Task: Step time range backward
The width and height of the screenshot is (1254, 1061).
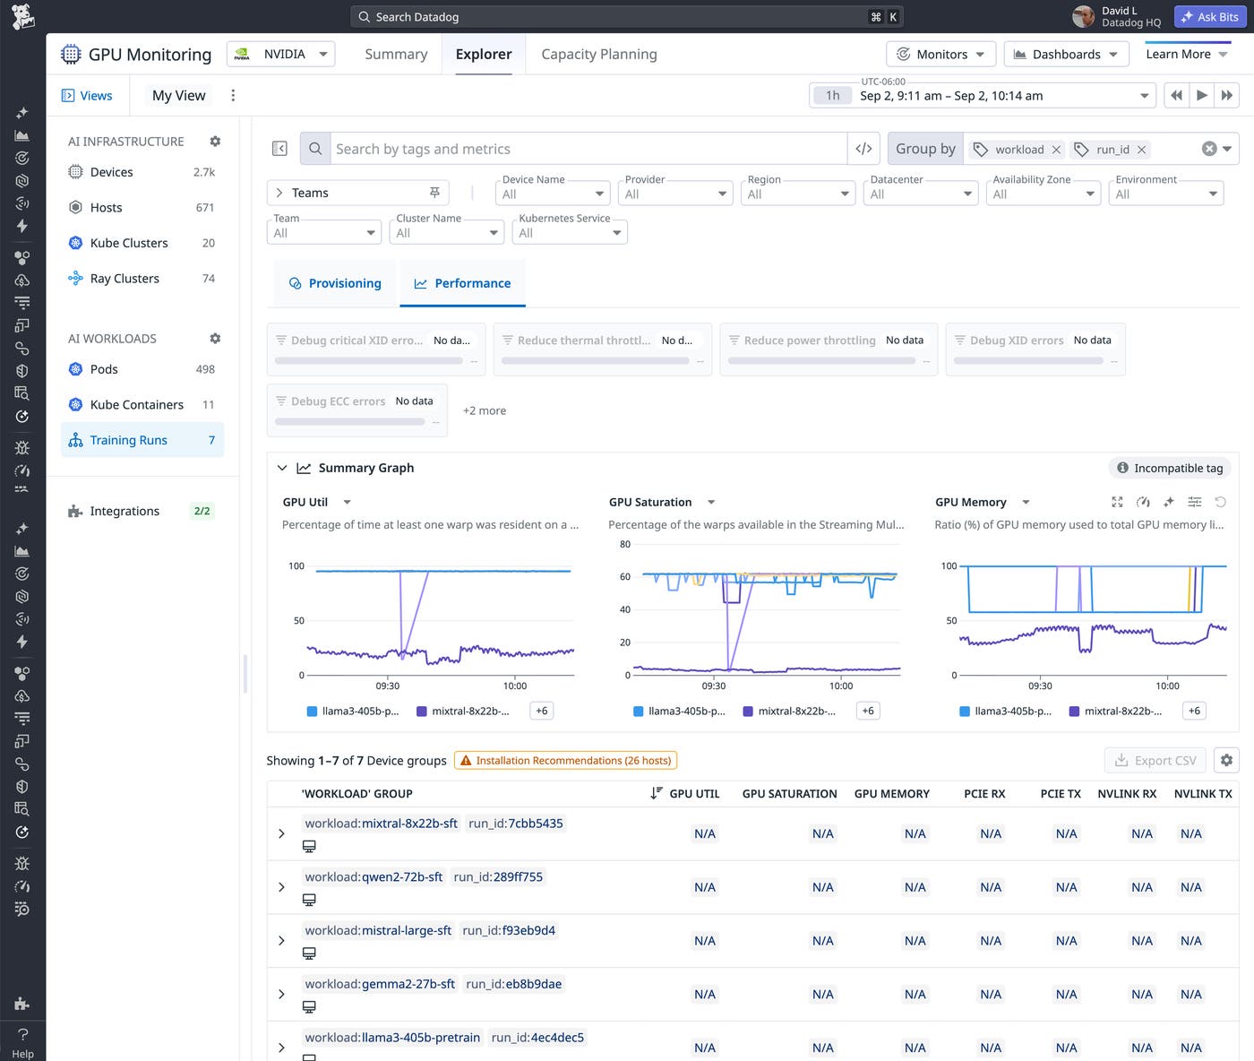Action: 1176,96
